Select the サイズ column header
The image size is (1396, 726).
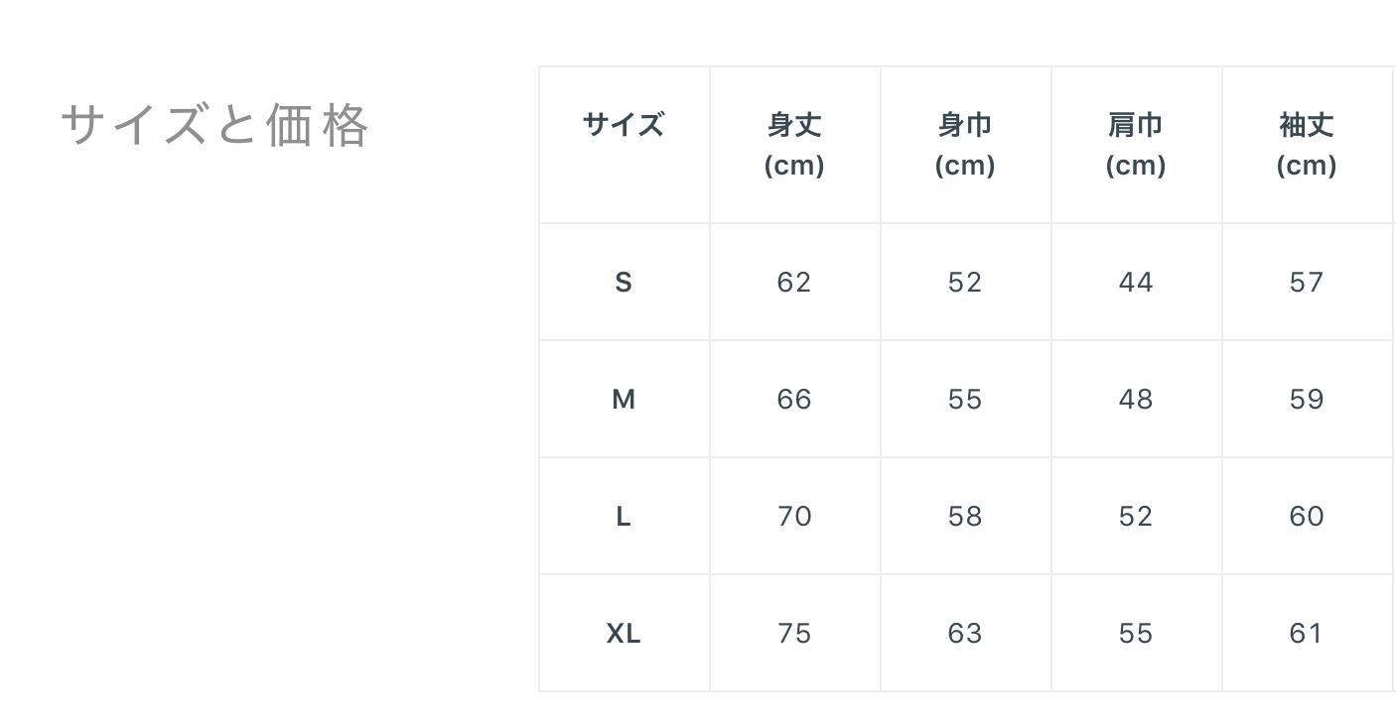coord(624,126)
